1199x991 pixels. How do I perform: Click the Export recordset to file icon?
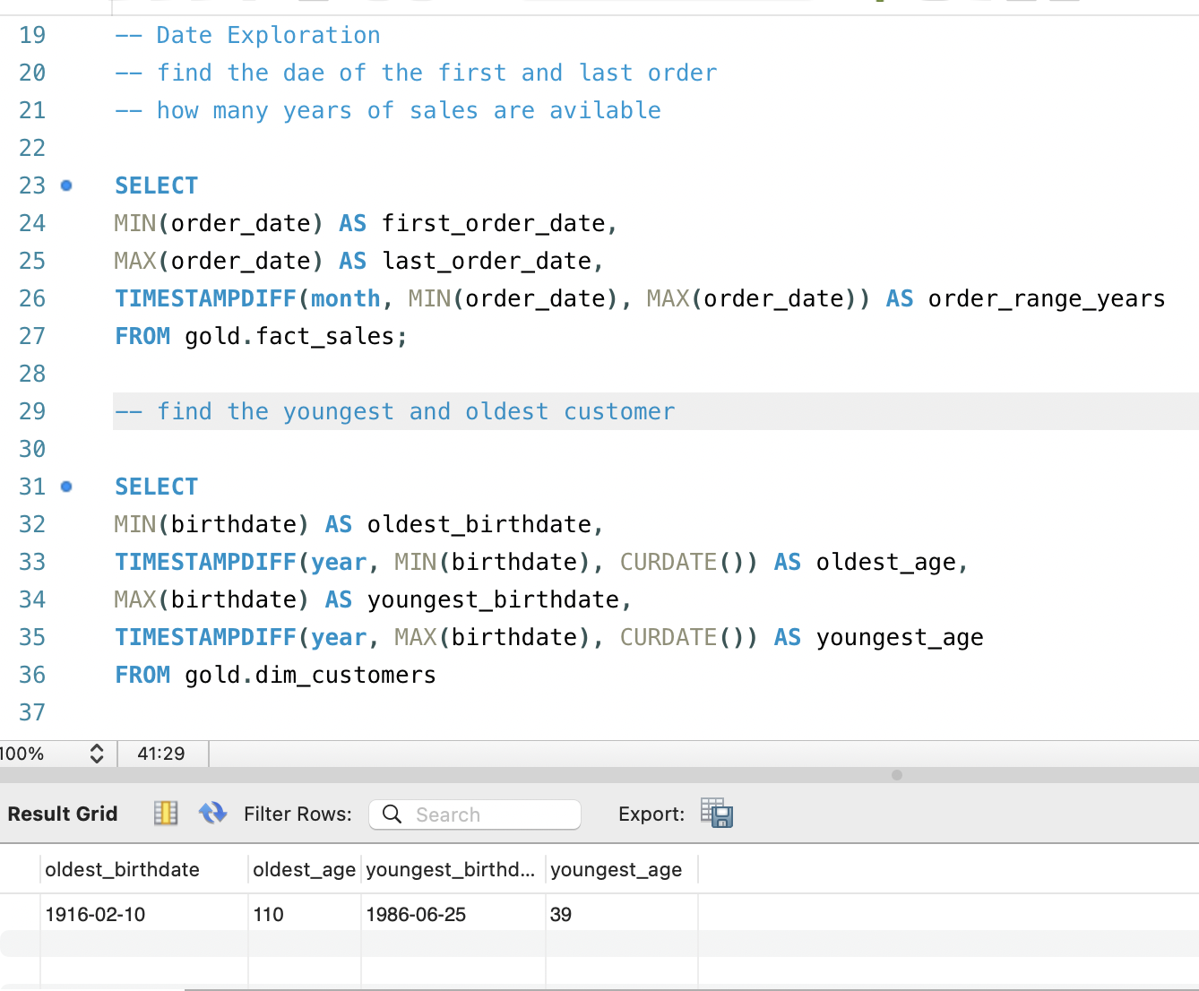716,814
